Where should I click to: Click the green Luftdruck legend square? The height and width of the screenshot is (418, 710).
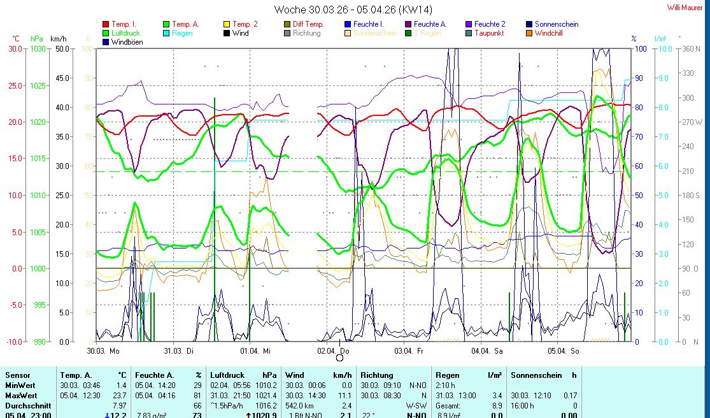click(x=106, y=33)
